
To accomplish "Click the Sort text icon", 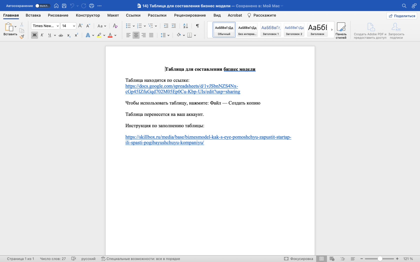I will [185, 26].
